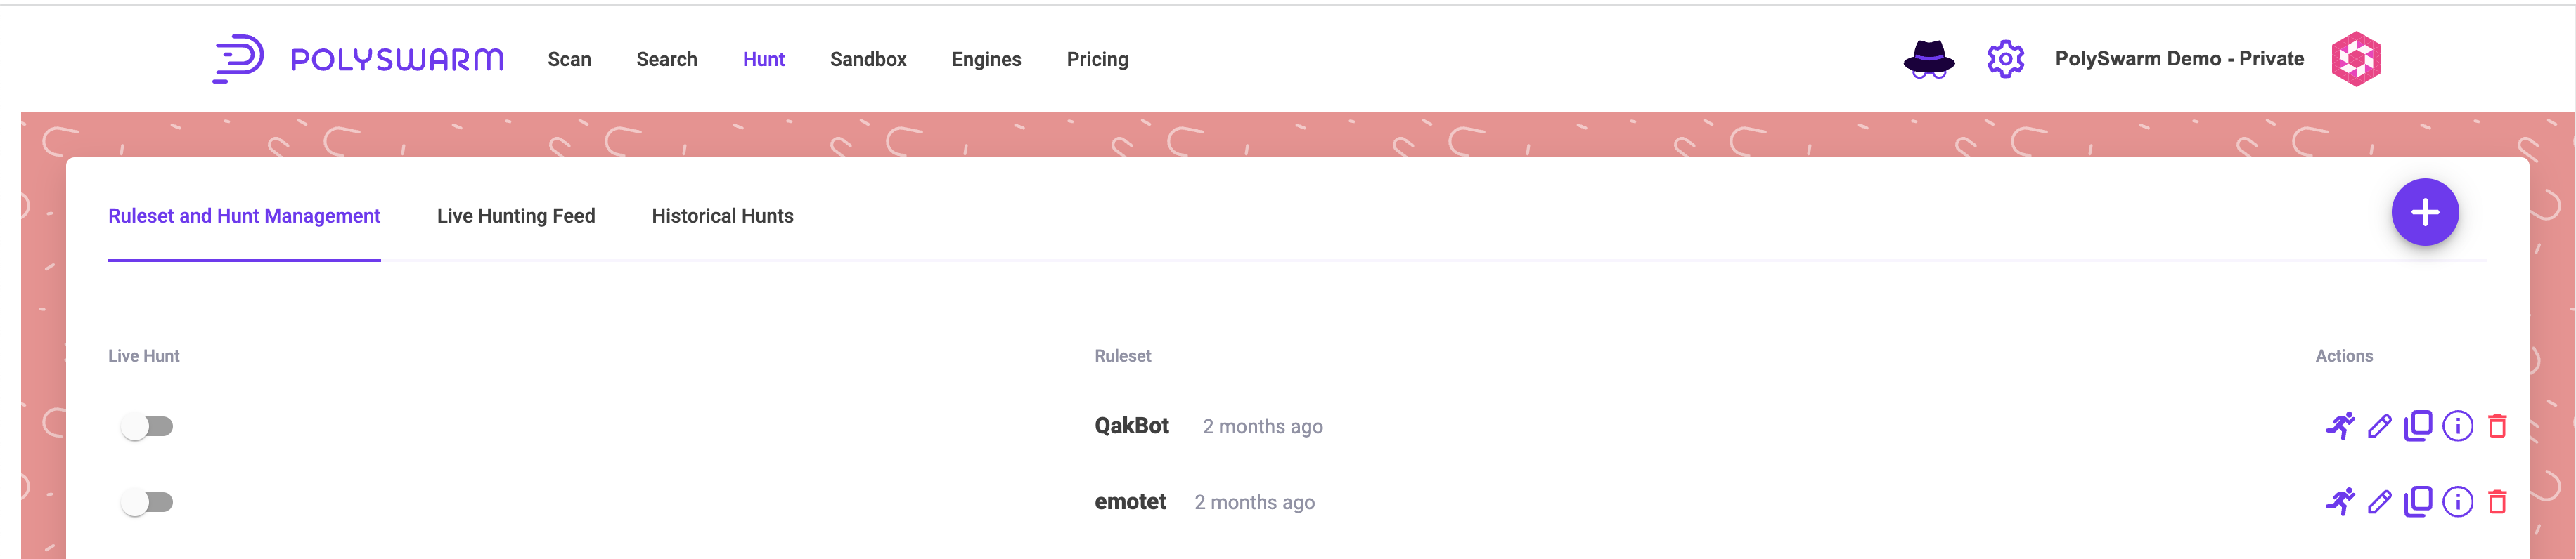
Task: Run hunt icon for QakBot ruleset
Action: (x=2339, y=426)
